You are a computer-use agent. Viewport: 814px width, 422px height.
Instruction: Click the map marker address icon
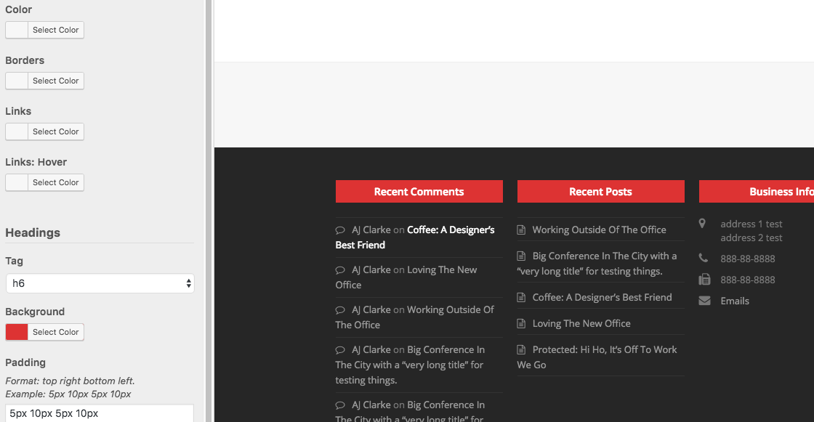[x=702, y=224]
